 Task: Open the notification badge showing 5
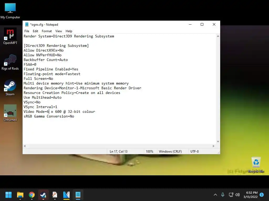(262, 195)
